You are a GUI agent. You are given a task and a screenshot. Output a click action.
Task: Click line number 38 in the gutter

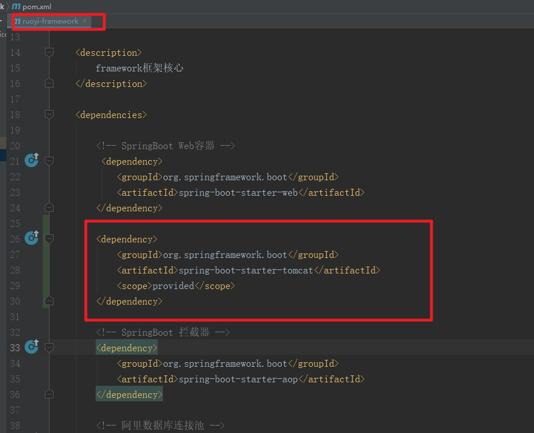click(15, 426)
